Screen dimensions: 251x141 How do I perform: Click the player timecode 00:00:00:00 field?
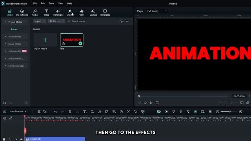click(239, 96)
